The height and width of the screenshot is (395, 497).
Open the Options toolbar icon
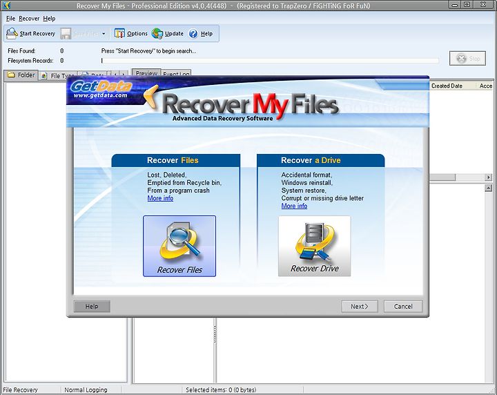(x=119, y=33)
